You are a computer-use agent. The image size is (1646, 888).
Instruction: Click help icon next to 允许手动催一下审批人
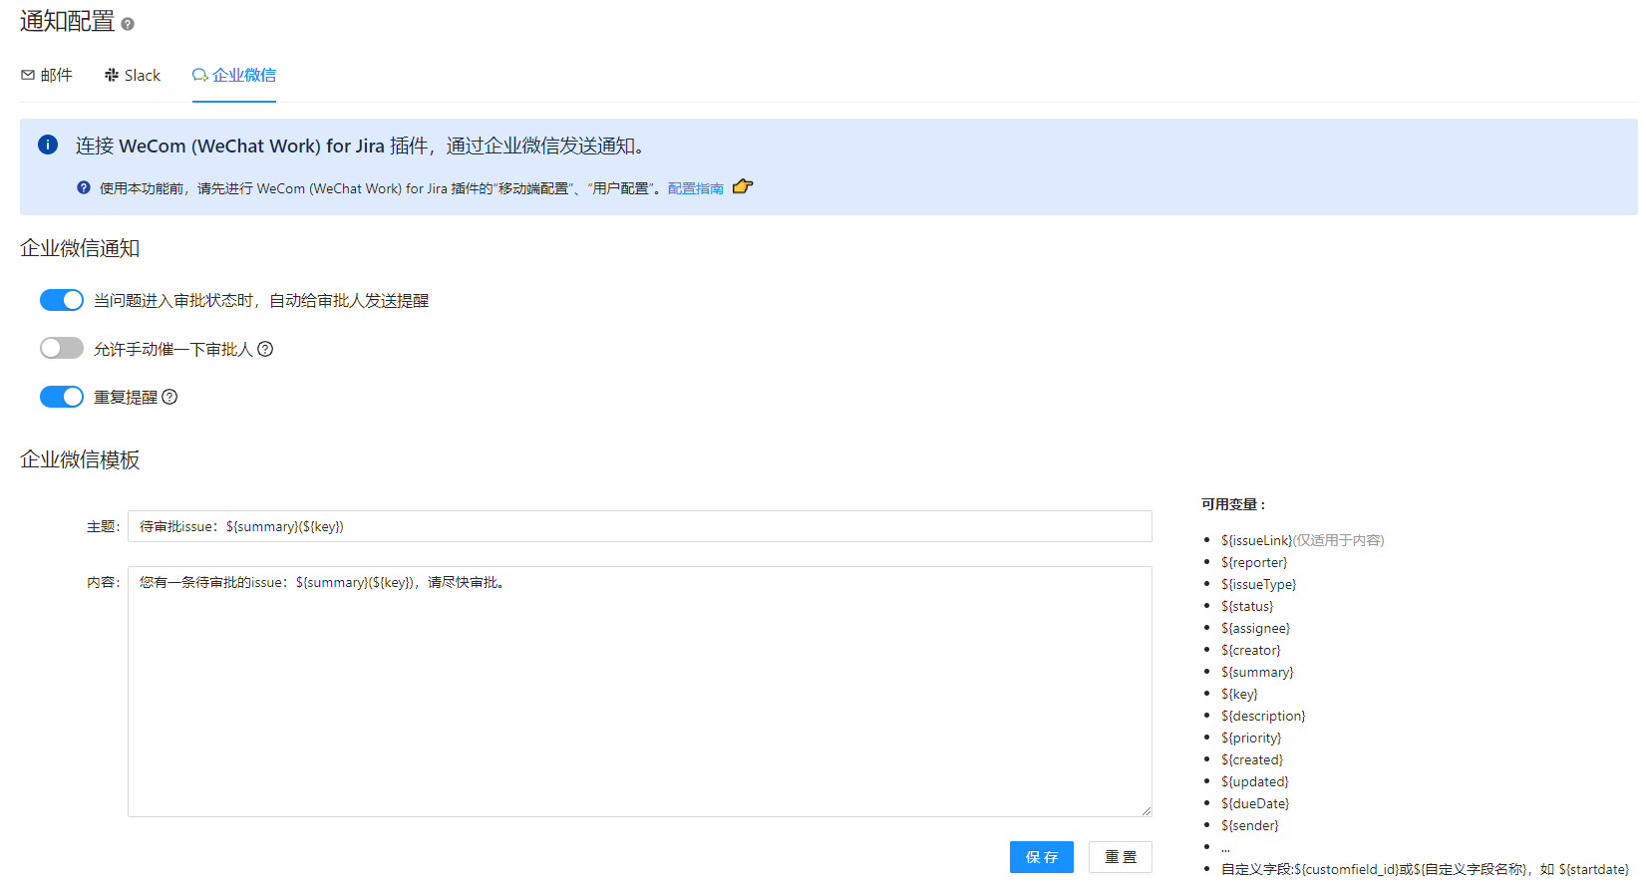point(265,349)
